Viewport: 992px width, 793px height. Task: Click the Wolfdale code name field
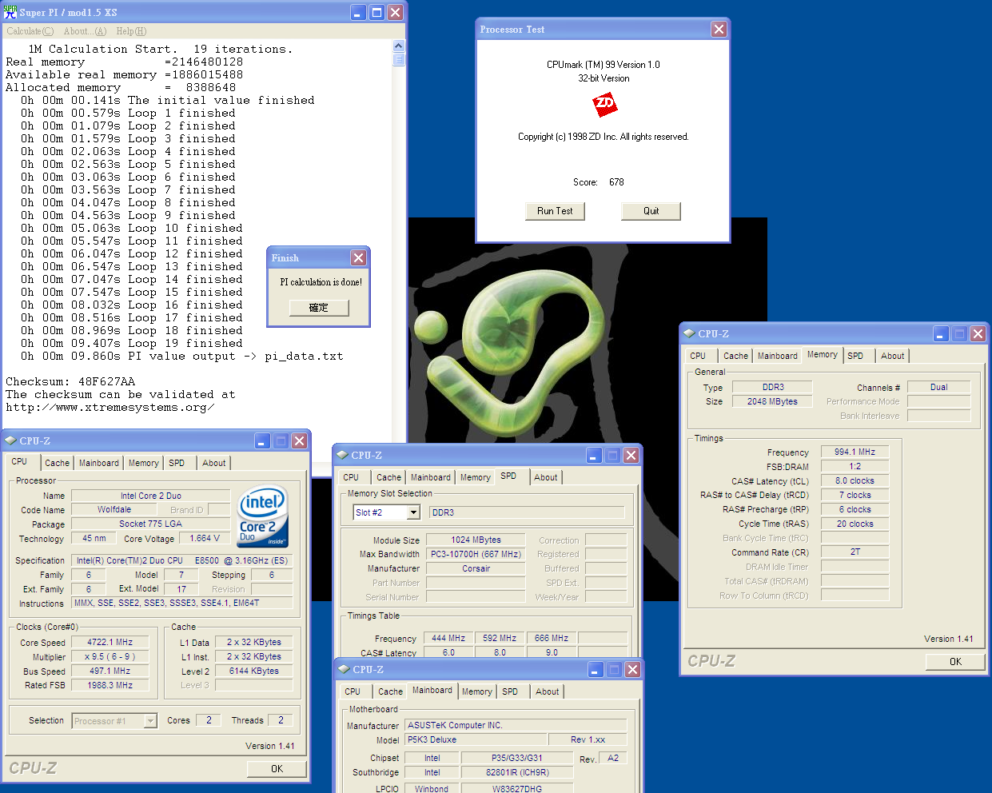(114, 509)
